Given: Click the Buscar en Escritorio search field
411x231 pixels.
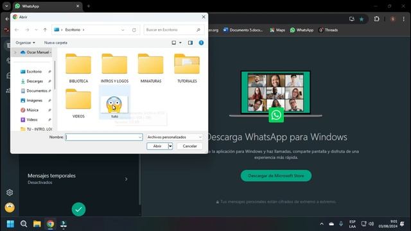Looking at the screenshot, I should coord(173,30).
